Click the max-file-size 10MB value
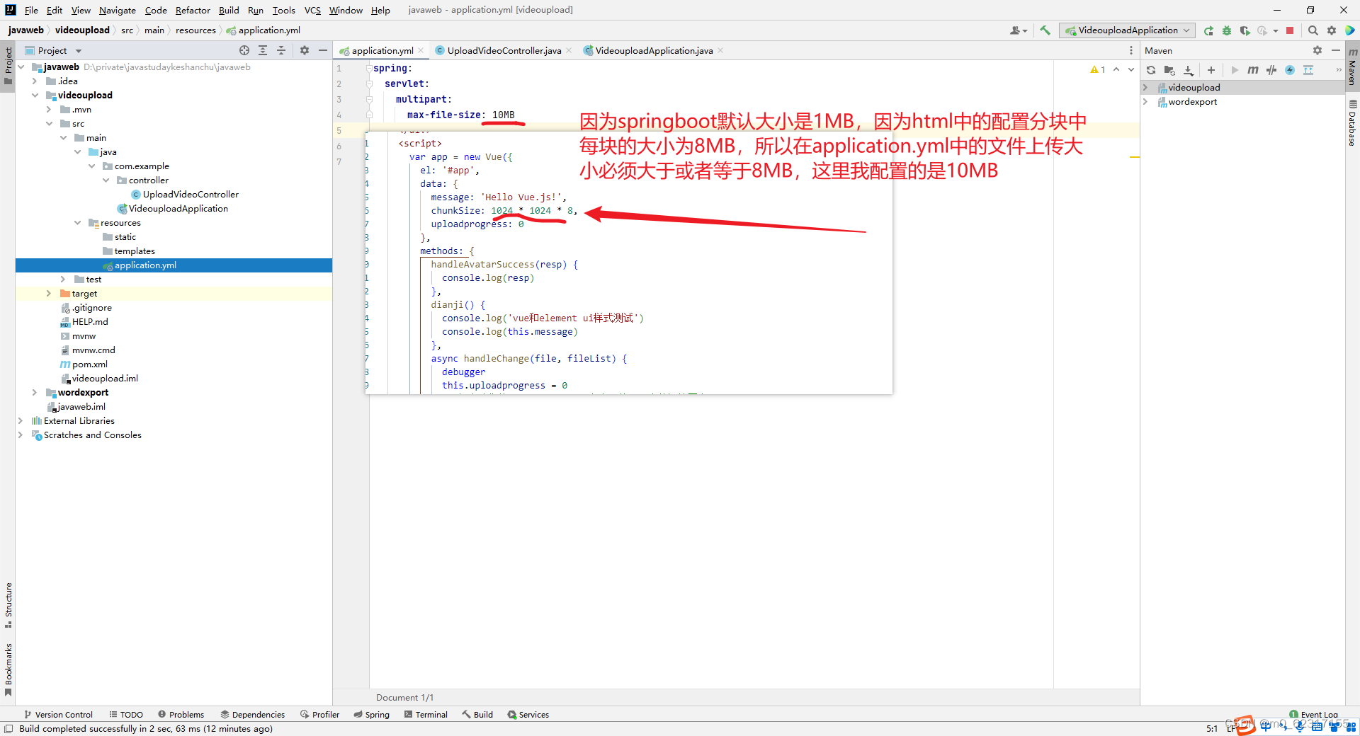 click(504, 115)
